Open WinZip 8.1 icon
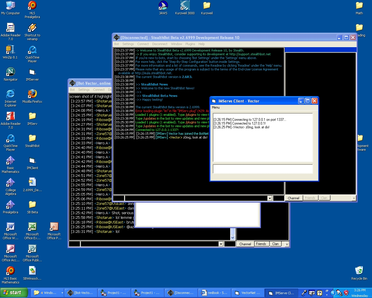This screenshot has height=298, width=372. [x=10, y=52]
